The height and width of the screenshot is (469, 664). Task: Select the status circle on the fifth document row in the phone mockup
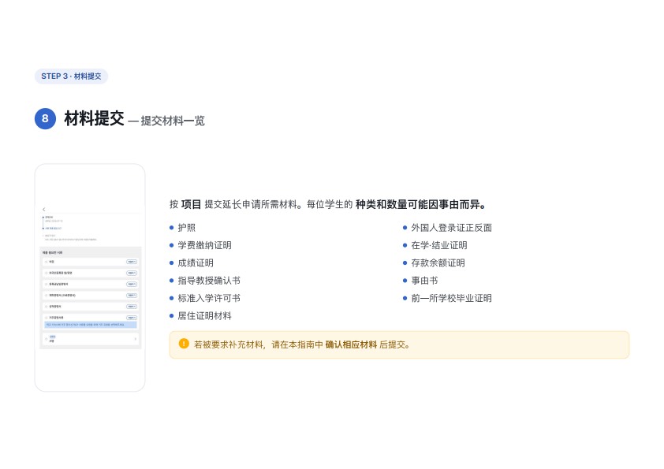tap(47, 306)
